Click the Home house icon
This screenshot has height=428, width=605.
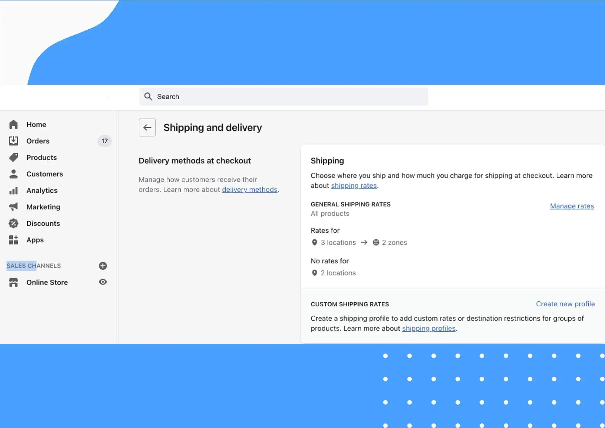[13, 124]
